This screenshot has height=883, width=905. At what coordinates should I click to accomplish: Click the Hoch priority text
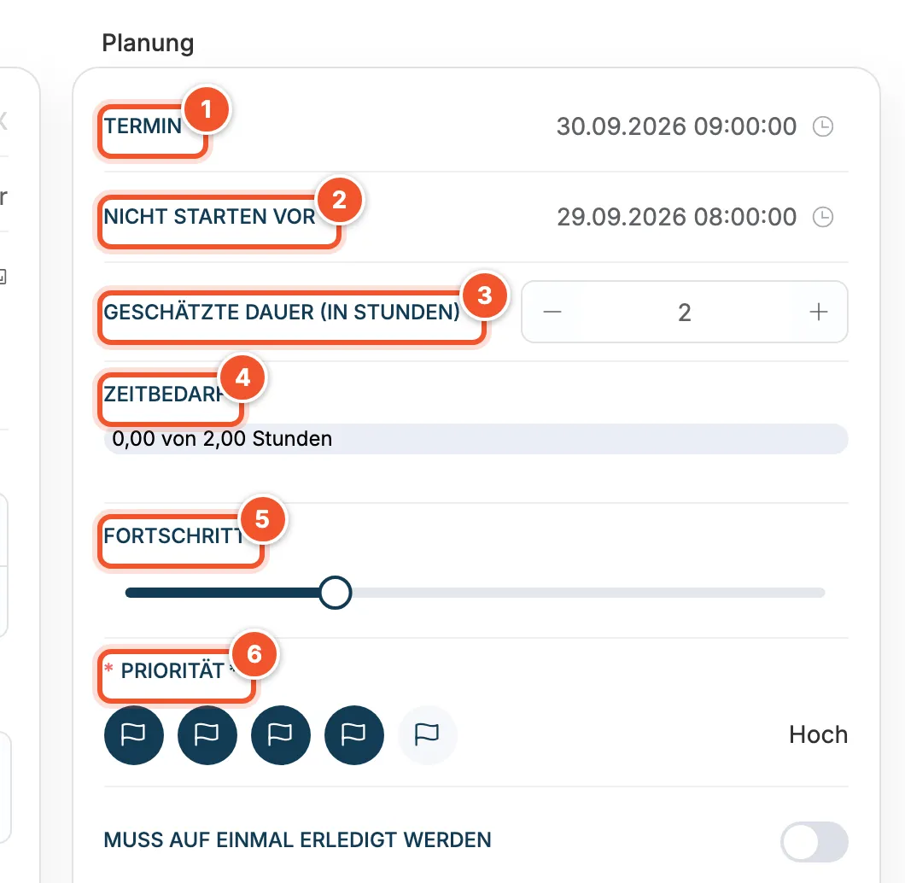pyautogui.click(x=819, y=734)
